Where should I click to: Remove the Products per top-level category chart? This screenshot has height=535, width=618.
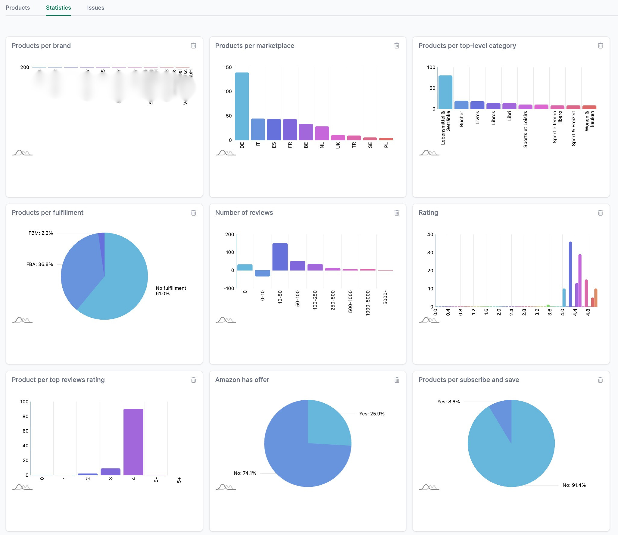[x=600, y=46]
